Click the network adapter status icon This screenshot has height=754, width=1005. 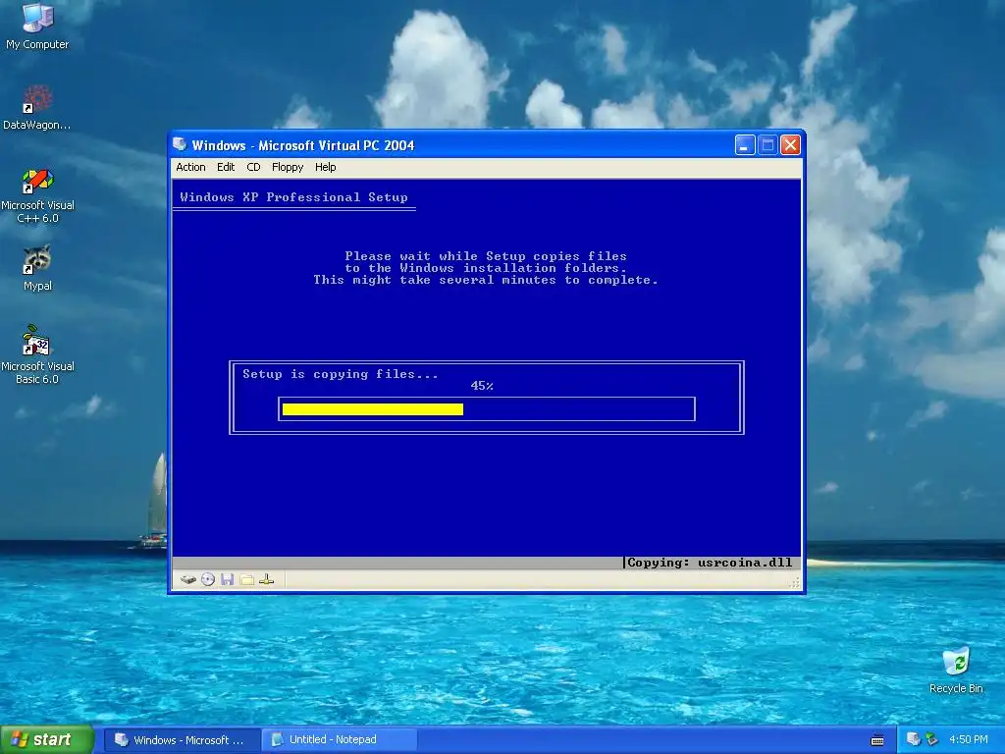(x=267, y=579)
